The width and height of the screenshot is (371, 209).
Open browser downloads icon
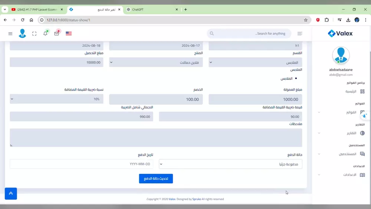coord(348,20)
